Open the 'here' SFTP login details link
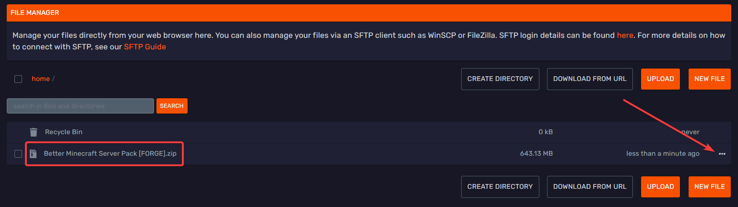This screenshot has width=738, height=207. tap(625, 35)
